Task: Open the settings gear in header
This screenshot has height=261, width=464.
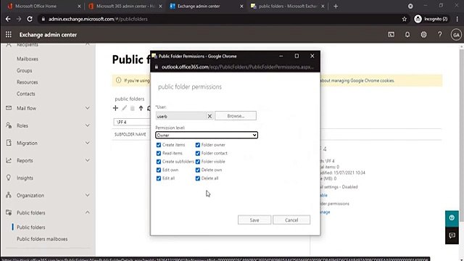Action: click(423, 35)
